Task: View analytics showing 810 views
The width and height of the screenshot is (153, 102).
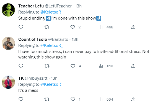Action: tap(106, 66)
